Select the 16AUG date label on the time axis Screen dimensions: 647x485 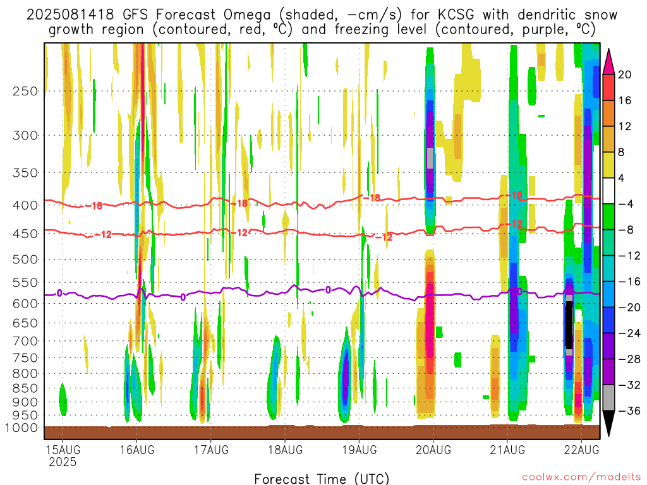[137, 450]
